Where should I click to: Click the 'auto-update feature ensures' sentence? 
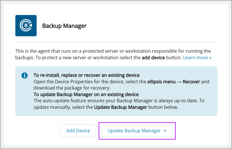(85, 101)
